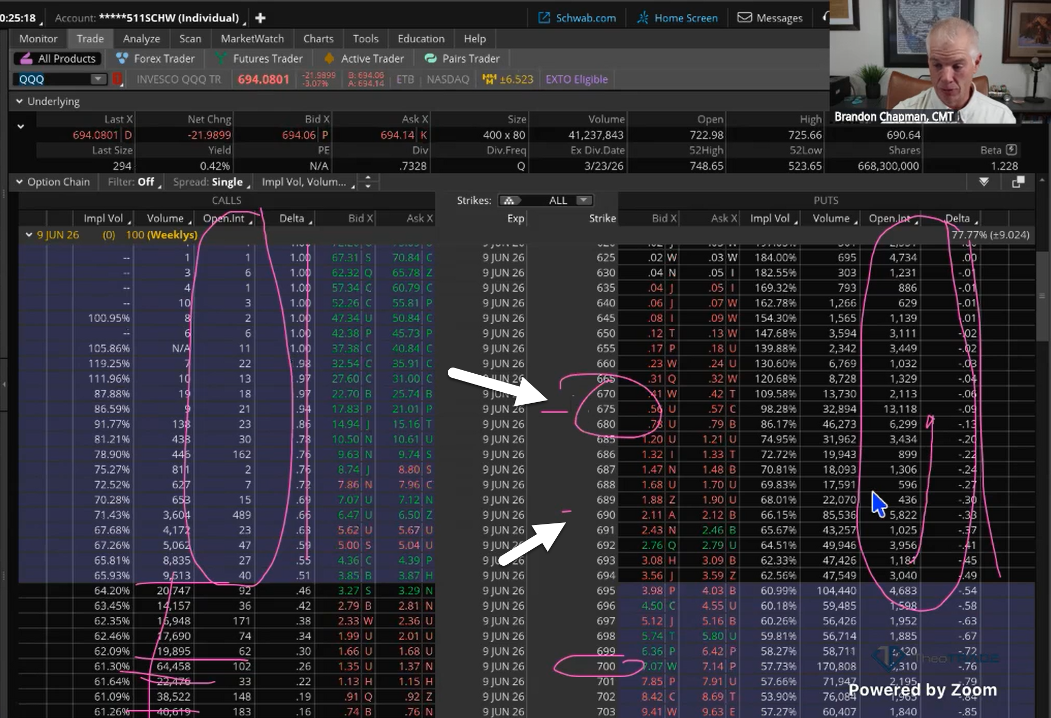Image resolution: width=1051 pixels, height=718 pixels.
Task: Click the Exp column header
Action: 515,218
